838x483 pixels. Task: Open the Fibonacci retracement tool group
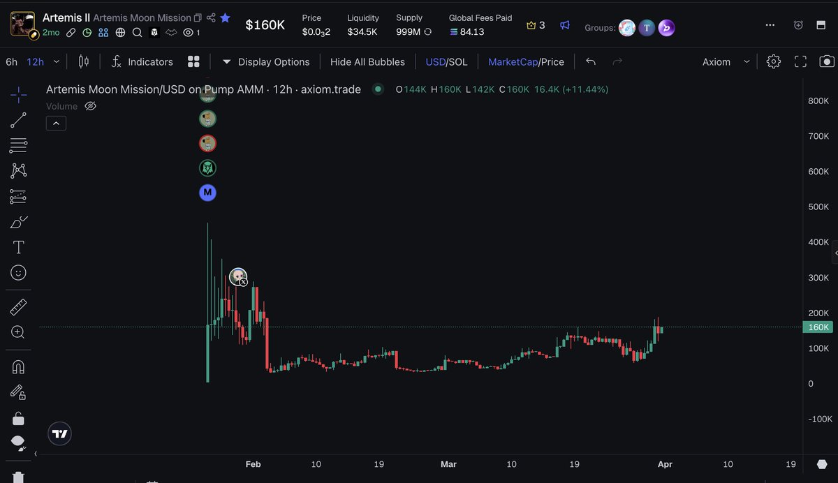tap(19, 146)
